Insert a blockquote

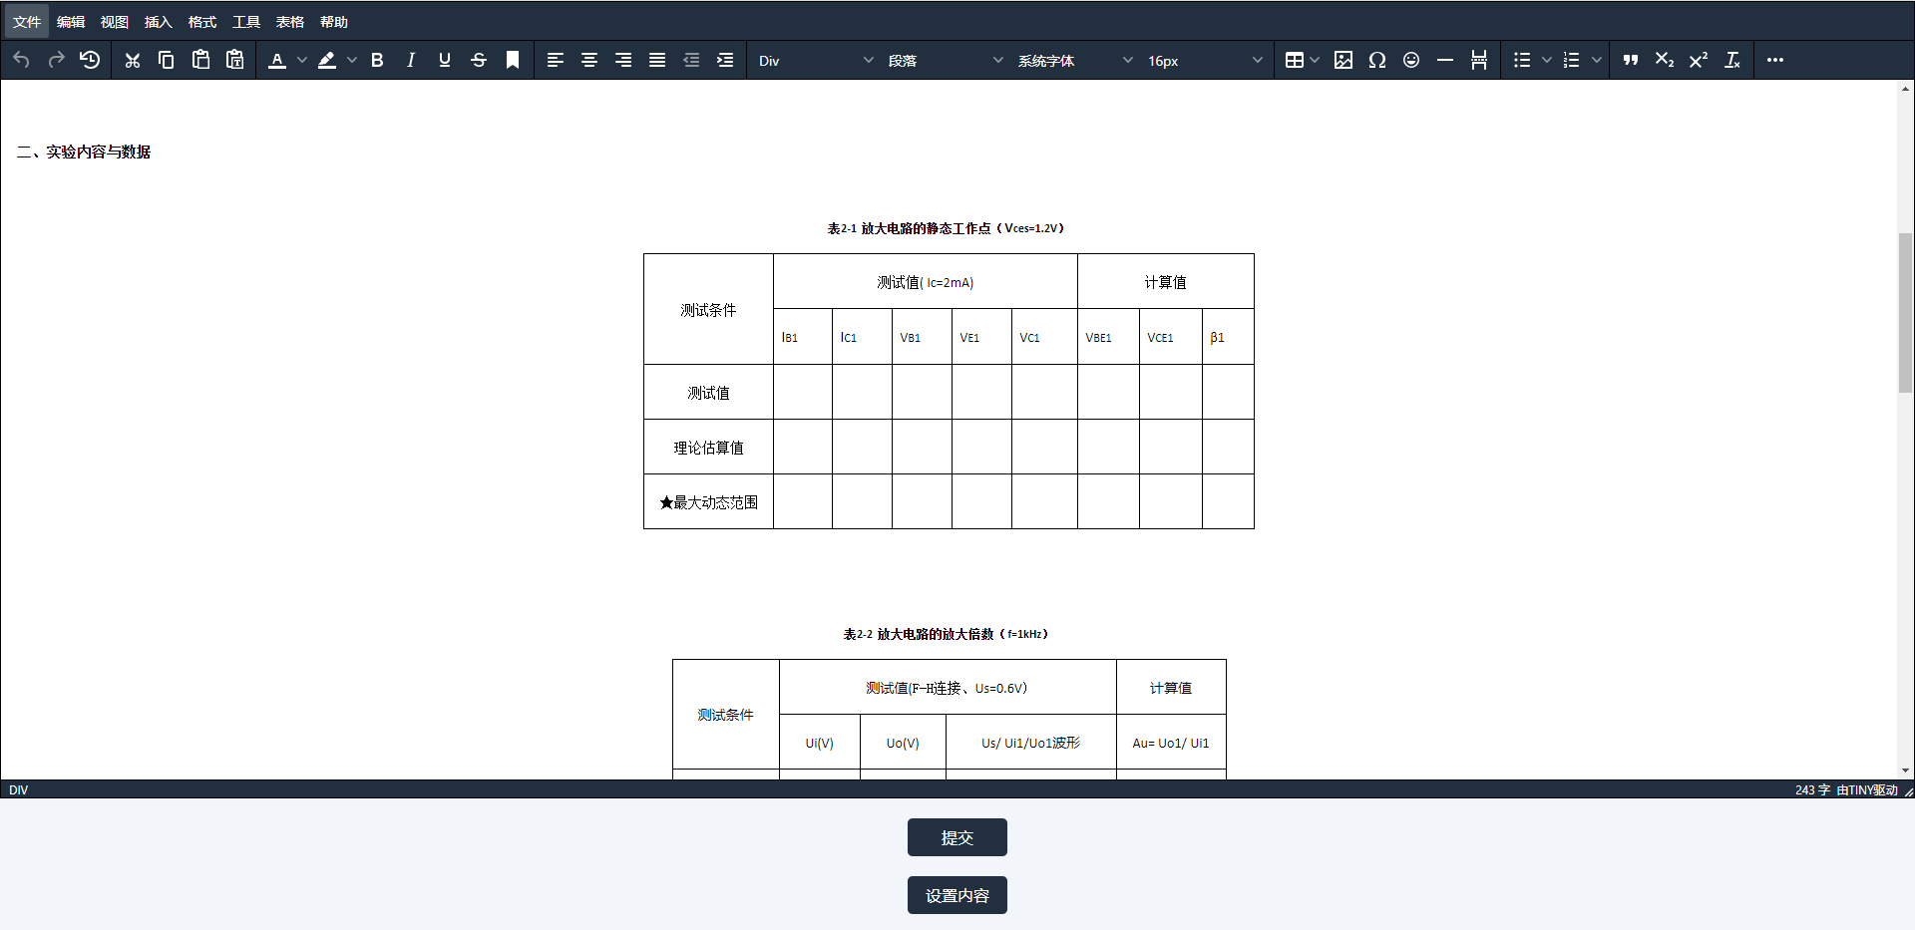(x=1630, y=60)
